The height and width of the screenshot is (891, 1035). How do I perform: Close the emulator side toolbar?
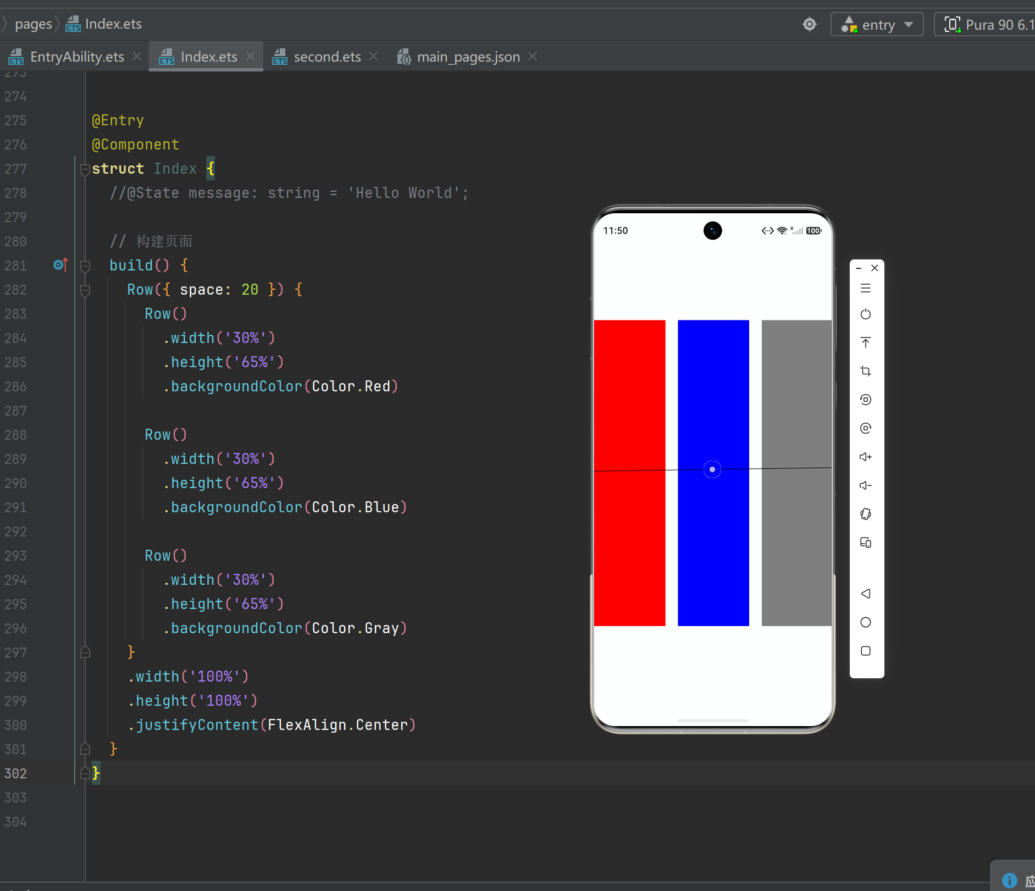point(875,268)
